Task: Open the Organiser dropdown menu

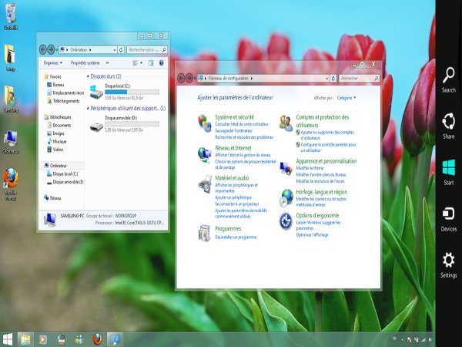Action: pyautogui.click(x=52, y=63)
